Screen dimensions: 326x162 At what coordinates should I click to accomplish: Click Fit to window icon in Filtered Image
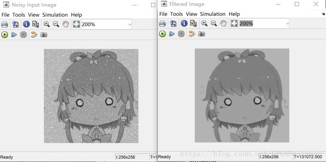[234, 24]
